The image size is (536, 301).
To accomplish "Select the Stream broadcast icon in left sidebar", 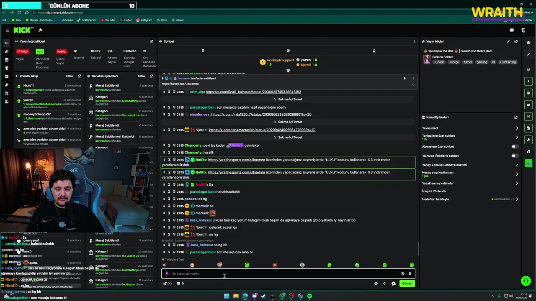I will click(x=7, y=43).
